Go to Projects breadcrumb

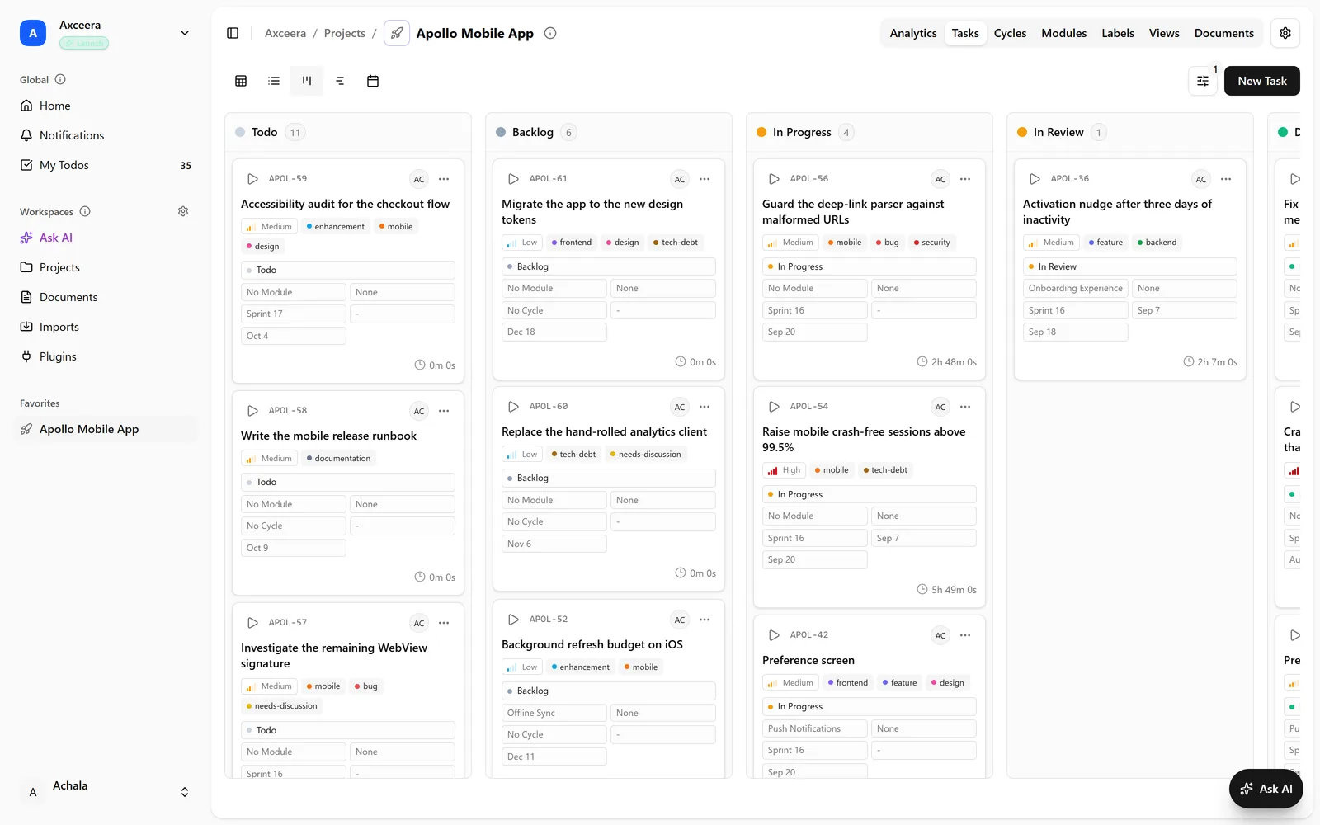tap(345, 33)
